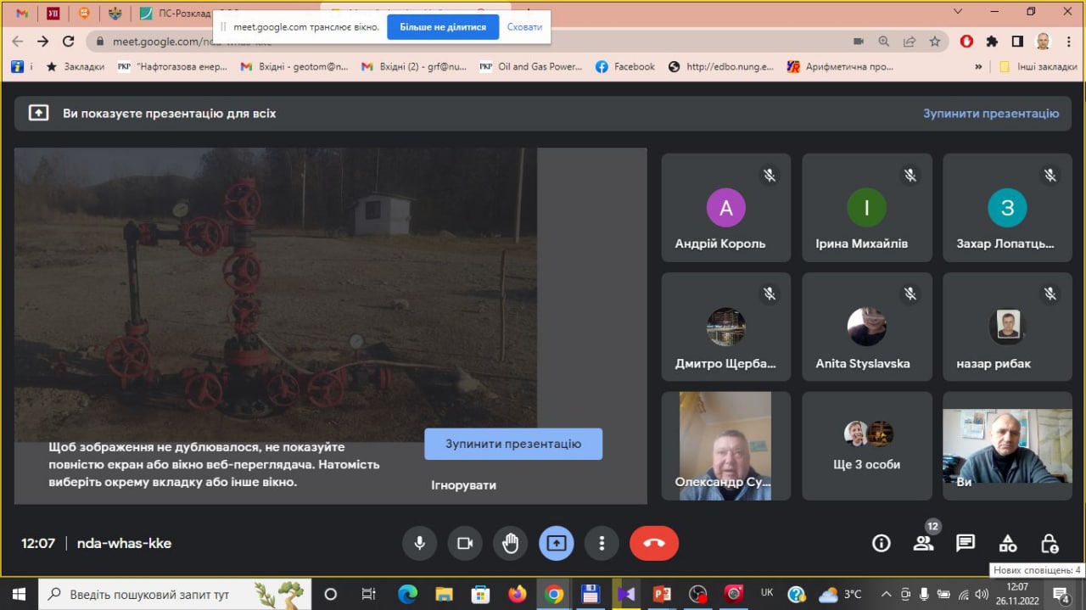Click the blue 'Зупинити презентацію' button

[x=513, y=444]
